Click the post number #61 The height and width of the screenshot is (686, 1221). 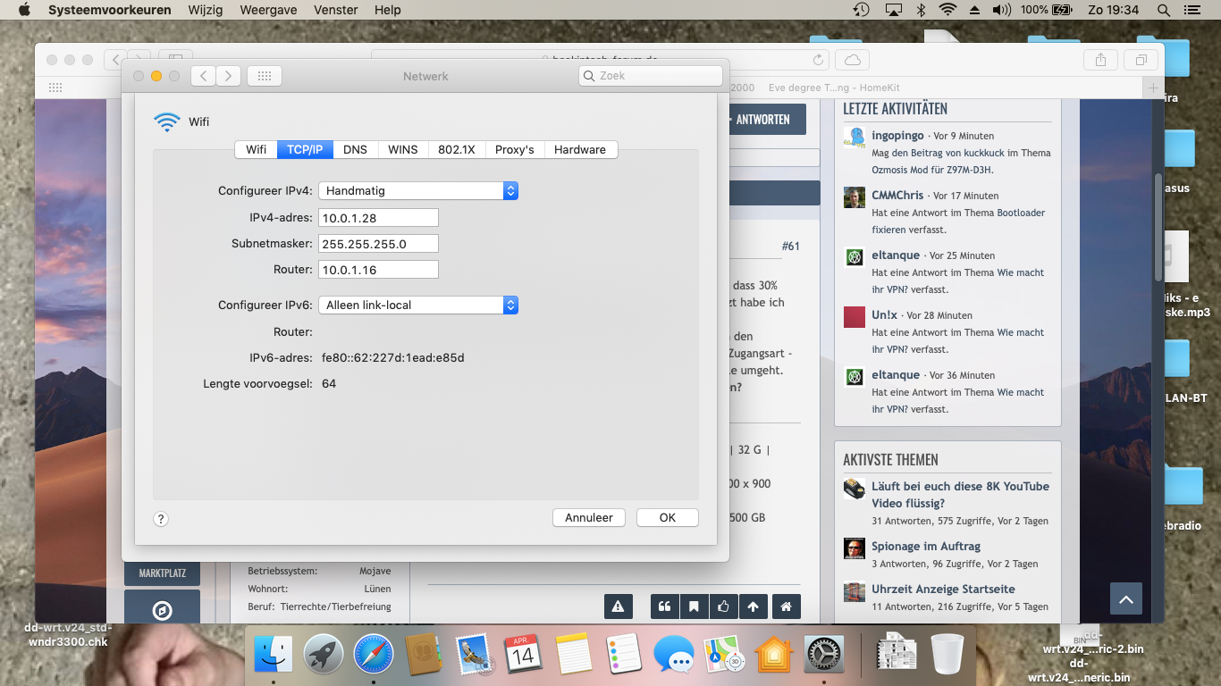click(790, 246)
